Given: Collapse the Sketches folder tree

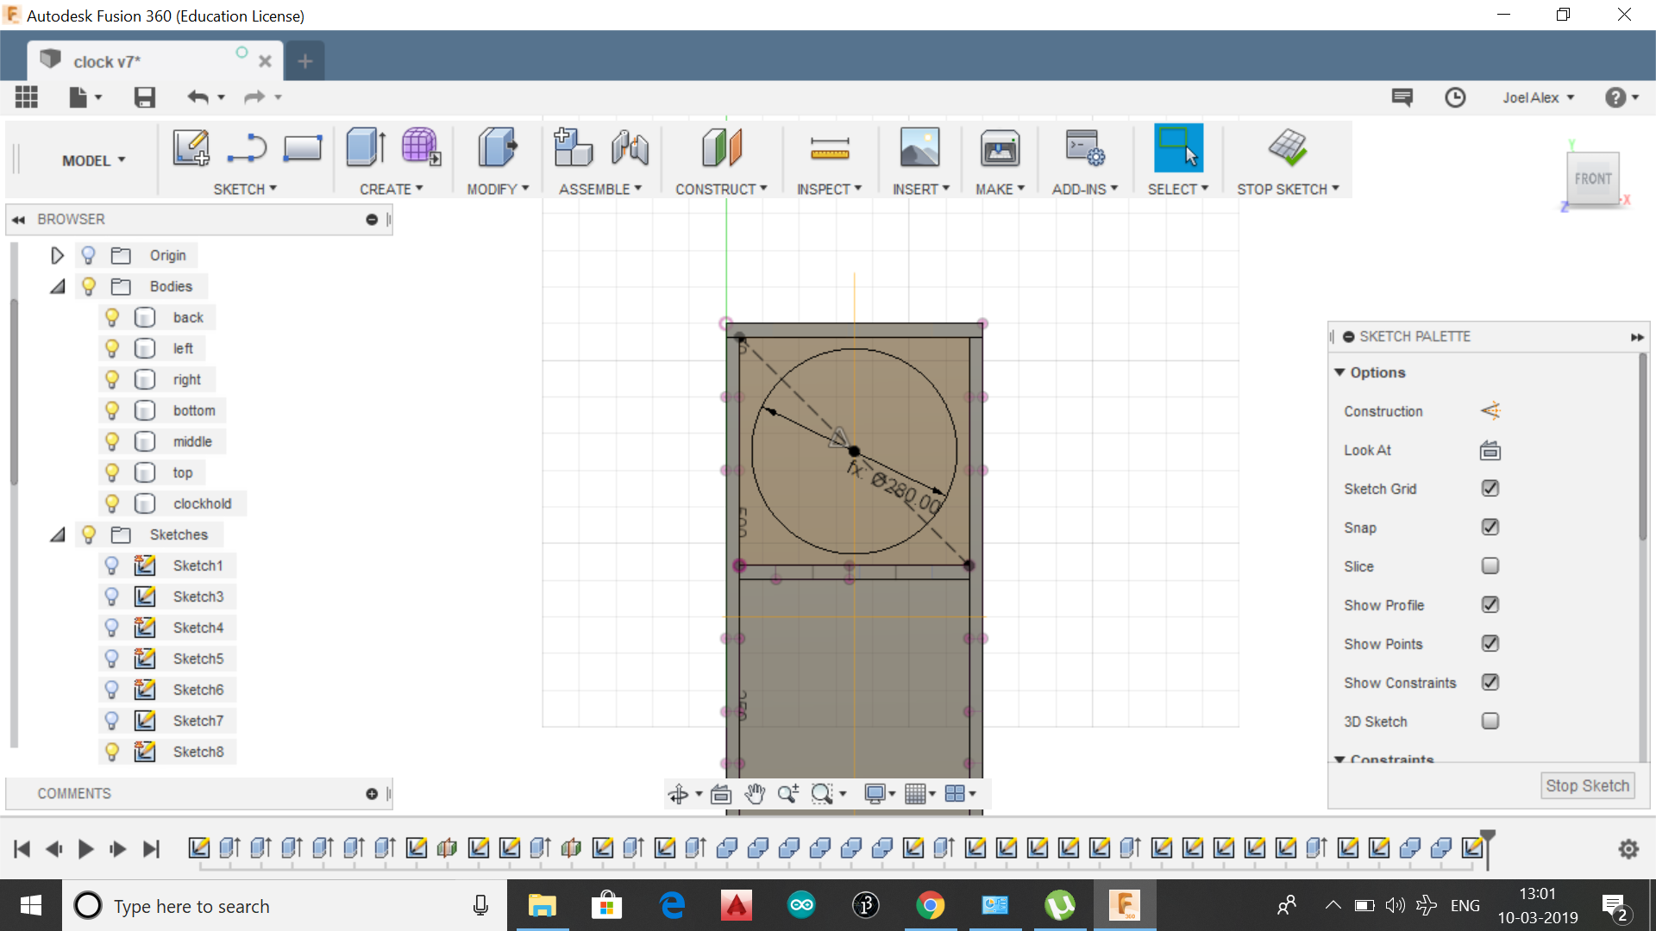Looking at the screenshot, I should coord(57,534).
